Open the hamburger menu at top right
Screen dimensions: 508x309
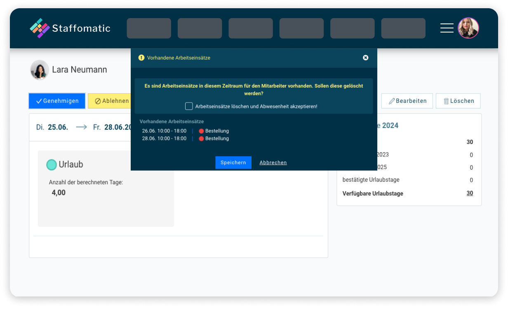pyautogui.click(x=447, y=28)
